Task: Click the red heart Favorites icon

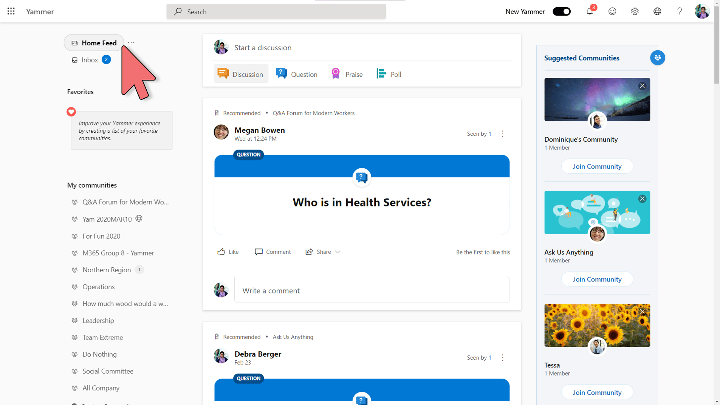Action: [71, 112]
